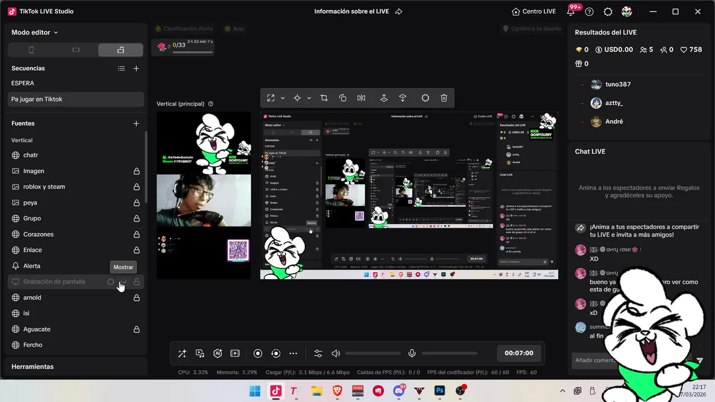Viewport: 715px width, 402px height.
Task: Add a new sequence with plus
Action: (136, 68)
